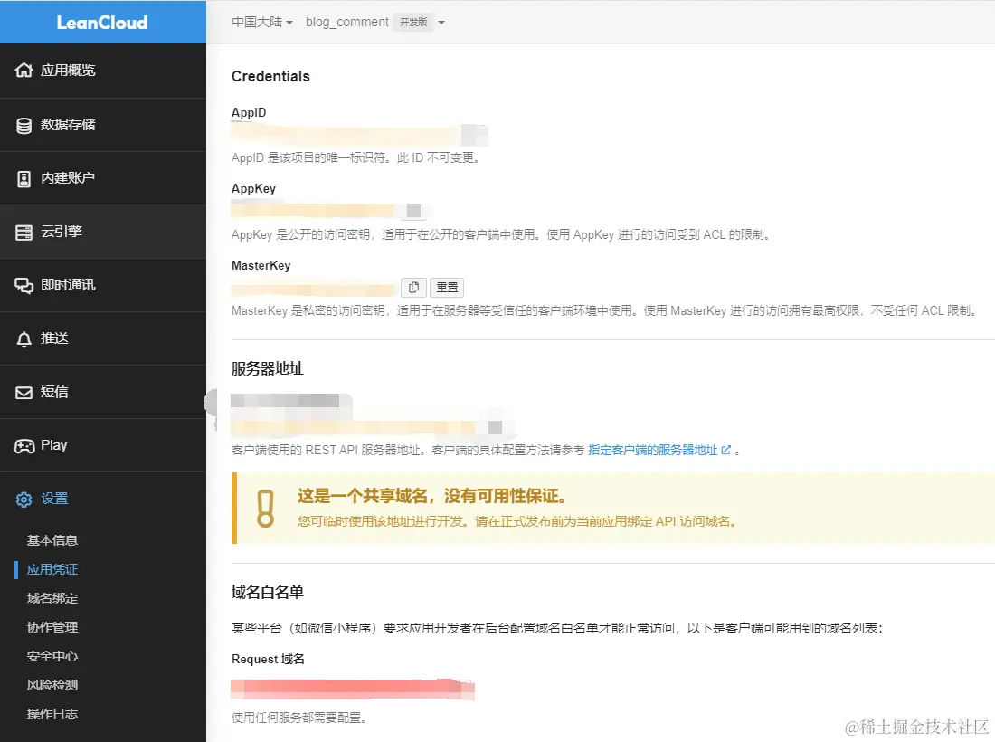Open the 内建账户 section
This screenshot has width=995, height=742.
(103, 178)
